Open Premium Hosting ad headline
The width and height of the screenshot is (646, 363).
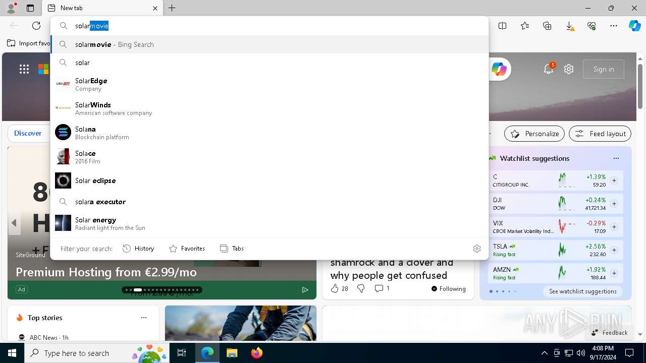pos(106,272)
